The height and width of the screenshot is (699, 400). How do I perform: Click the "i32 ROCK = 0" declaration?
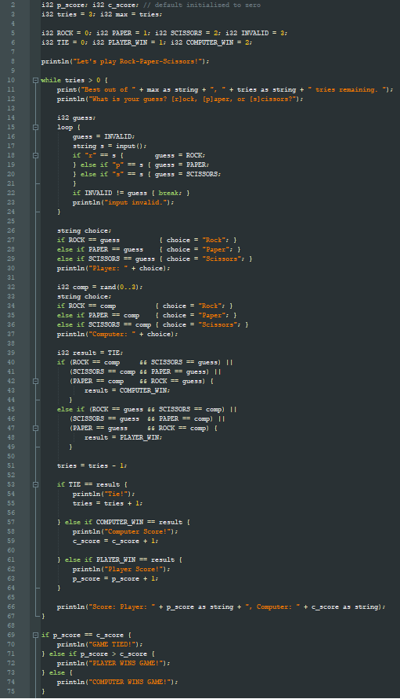click(65, 33)
